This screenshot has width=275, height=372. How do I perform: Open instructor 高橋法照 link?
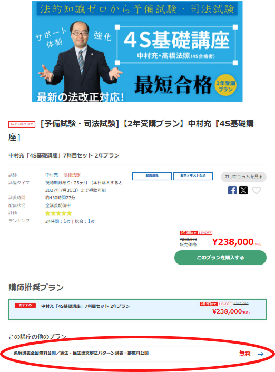pyautogui.click(x=72, y=175)
